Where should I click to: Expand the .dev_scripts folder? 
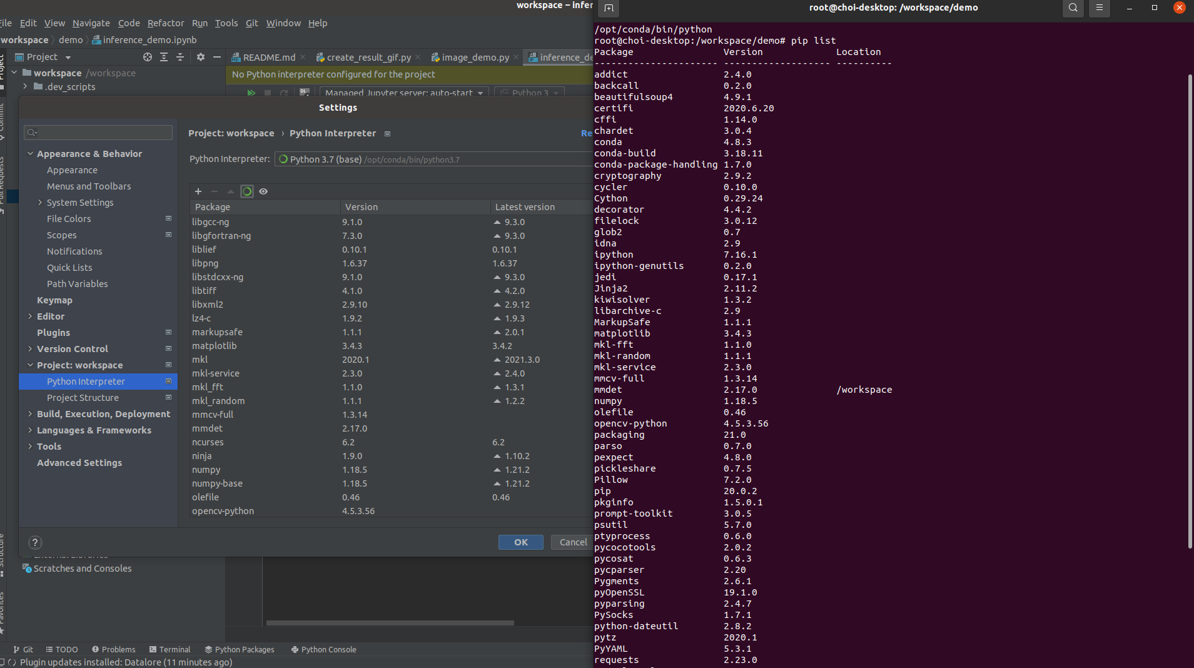(25, 86)
